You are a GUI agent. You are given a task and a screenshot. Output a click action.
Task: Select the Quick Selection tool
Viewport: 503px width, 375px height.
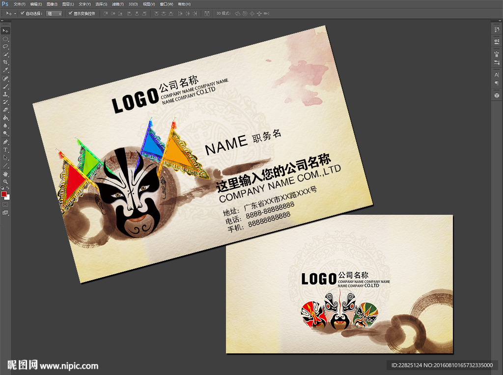click(5, 55)
